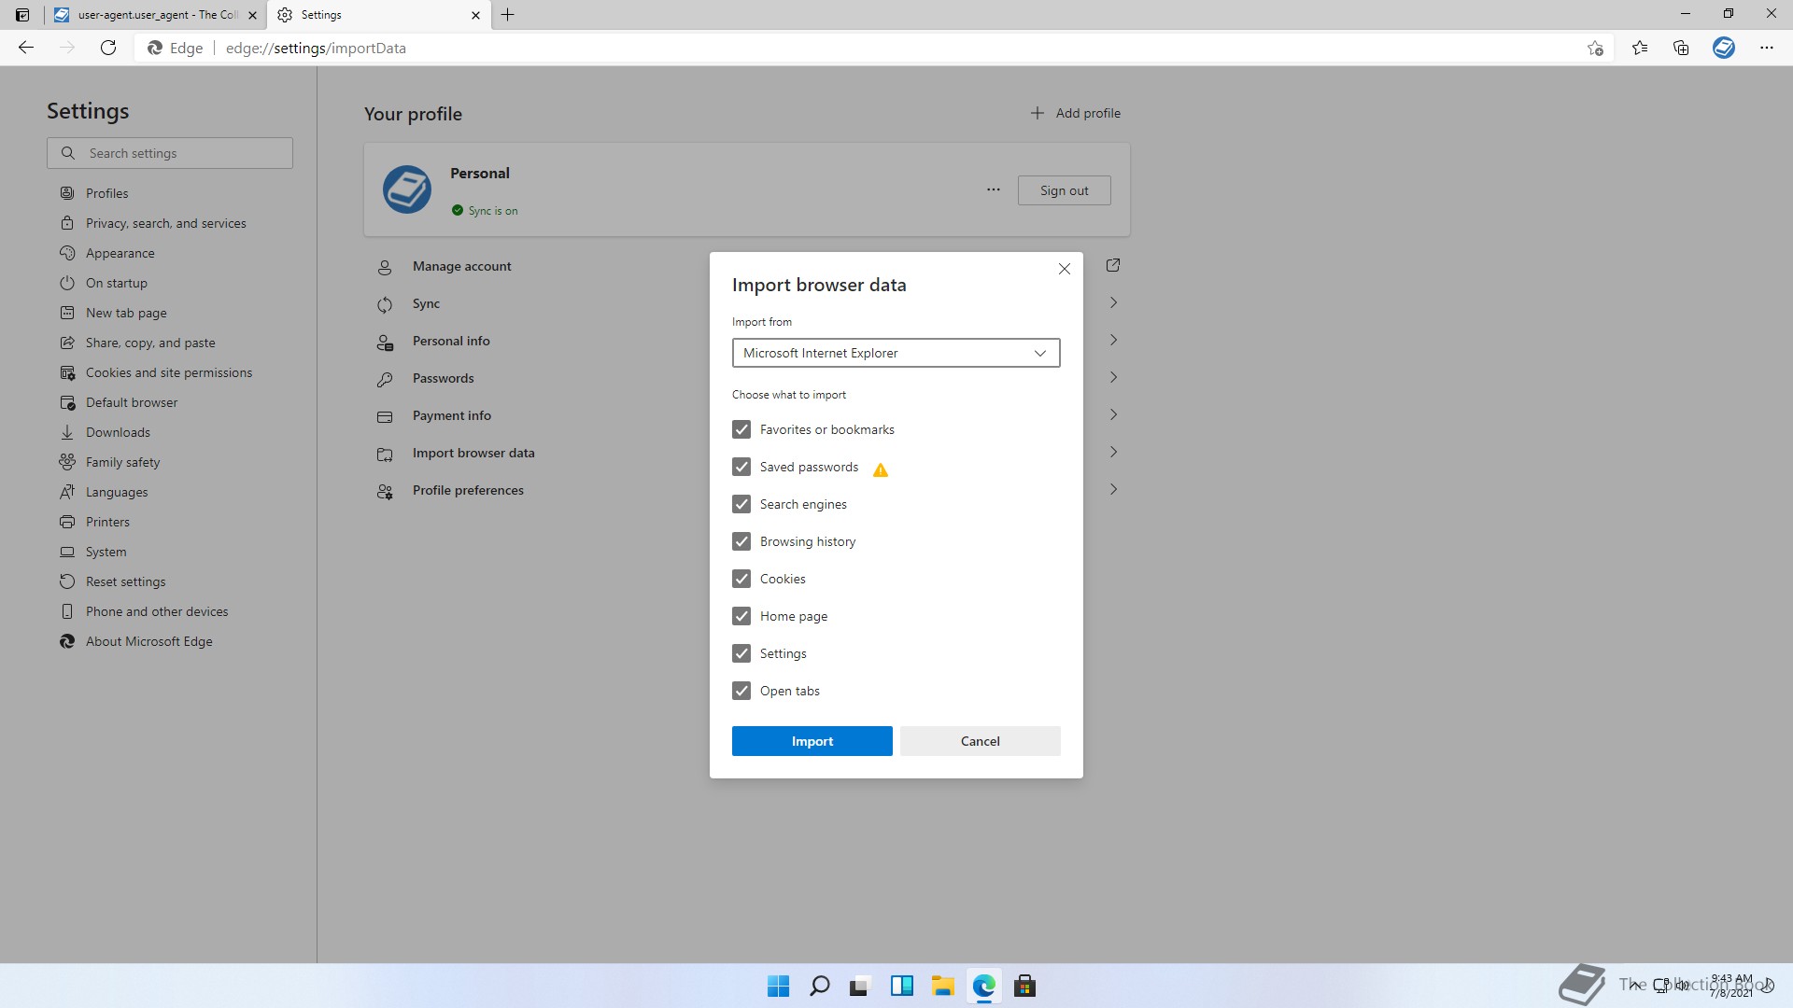Uncheck Cookies checkbox
The image size is (1793, 1008).
741,579
